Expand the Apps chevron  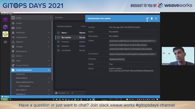pos(49,61)
